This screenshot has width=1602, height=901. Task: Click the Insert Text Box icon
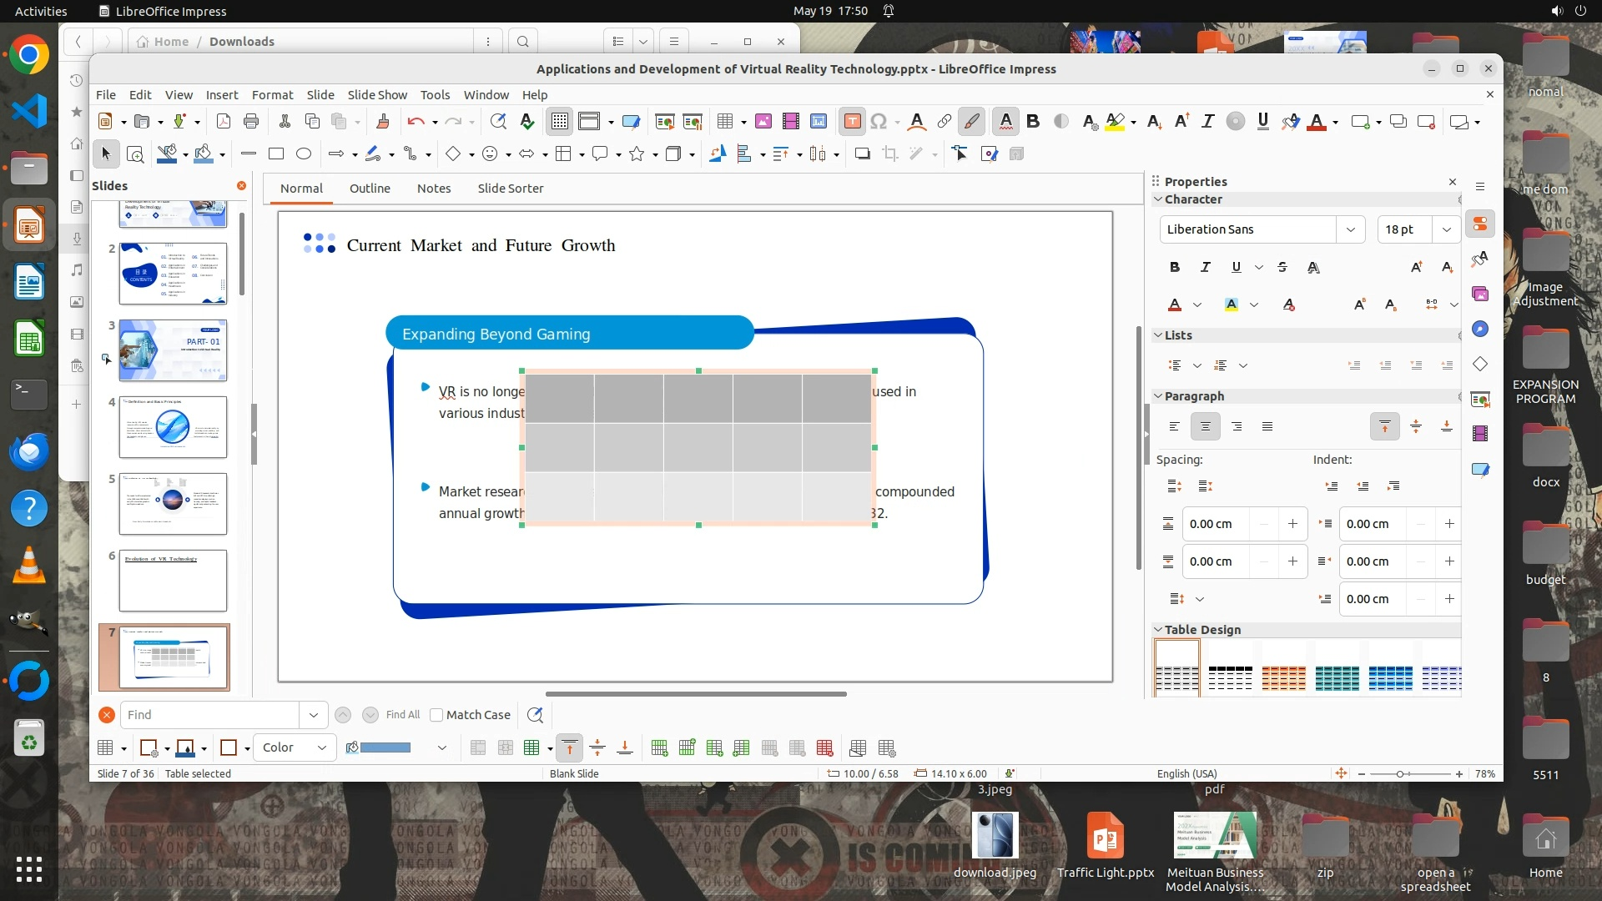click(852, 122)
